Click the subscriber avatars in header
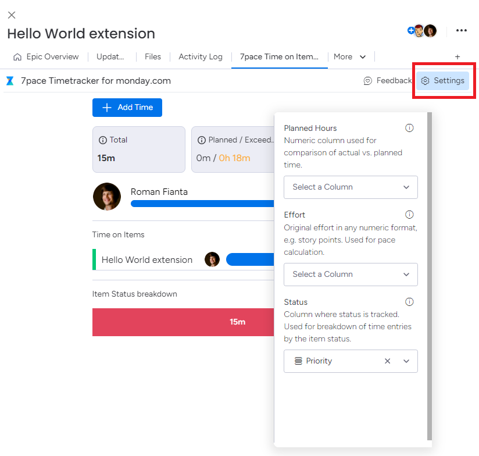 (426, 31)
